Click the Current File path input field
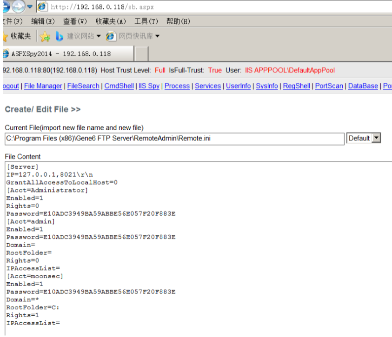This screenshot has width=392, height=337. (x=175, y=139)
